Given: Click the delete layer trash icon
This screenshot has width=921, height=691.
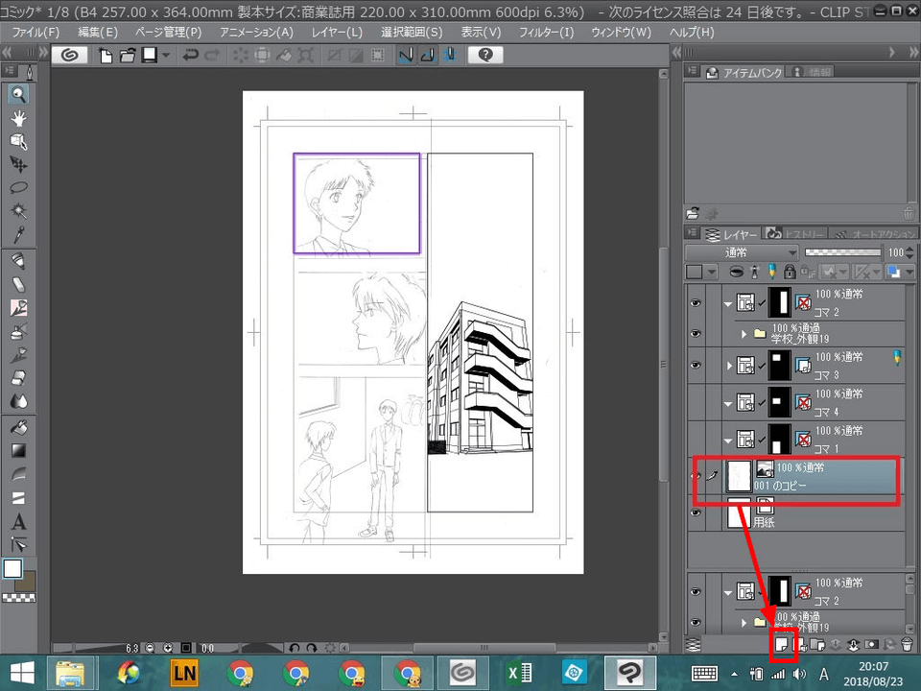Looking at the screenshot, I should tap(908, 645).
